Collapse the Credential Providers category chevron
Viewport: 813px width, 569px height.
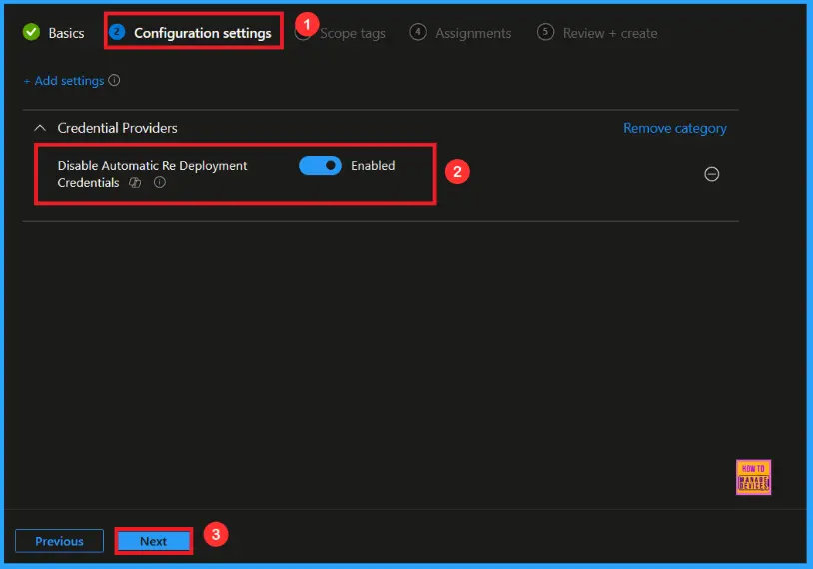pyautogui.click(x=40, y=128)
